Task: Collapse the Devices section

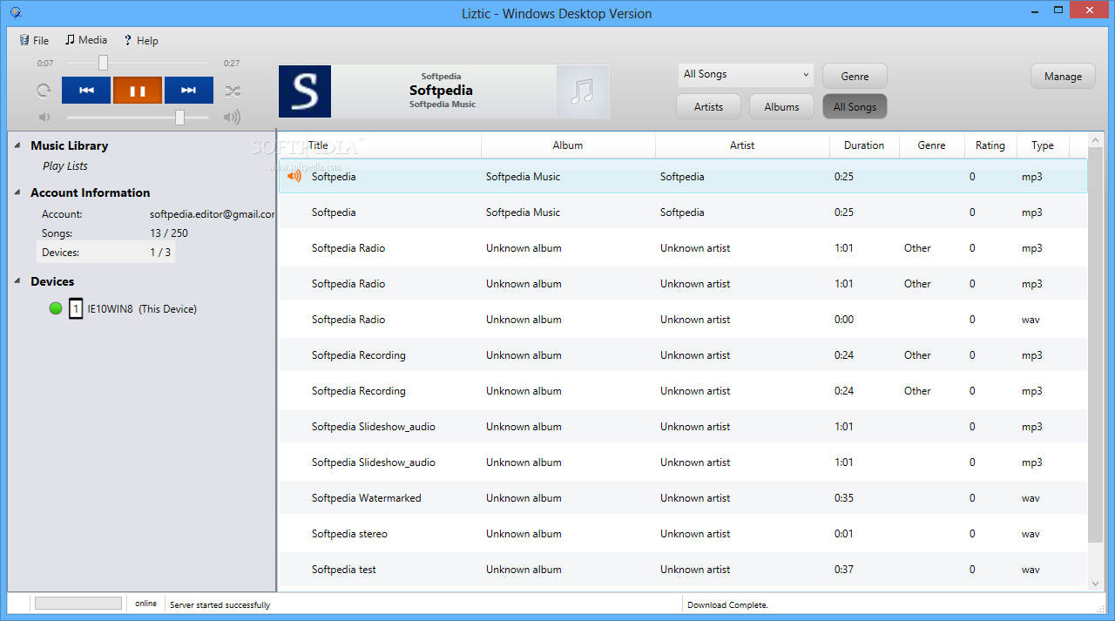Action: point(17,281)
